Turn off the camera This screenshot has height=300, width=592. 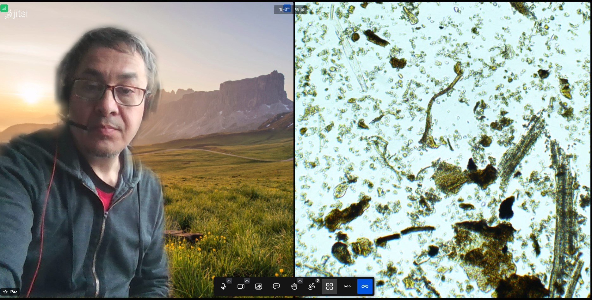(x=241, y=286)
